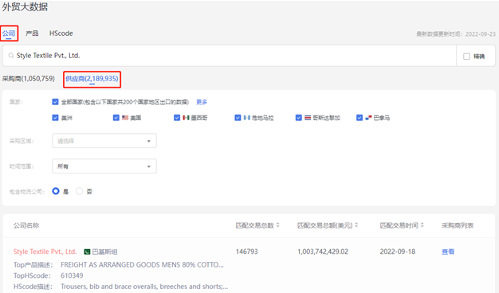
Task: Click the 巴基斯坦 country label
Action: 104,252
